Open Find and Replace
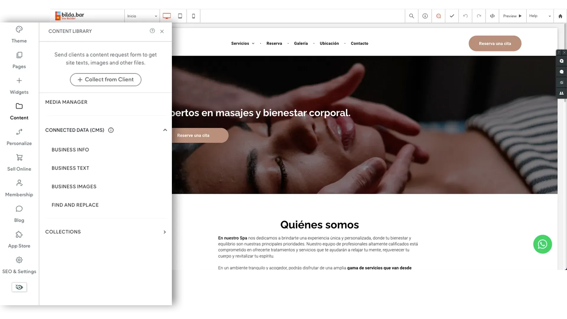This screenshot has height=319, width=567. point(75,205)
